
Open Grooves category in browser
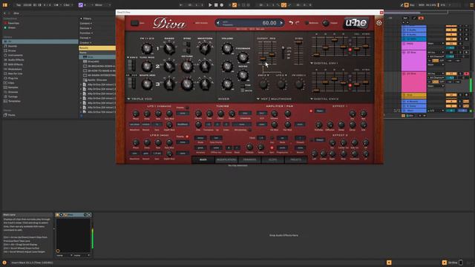tap(13, 92)
